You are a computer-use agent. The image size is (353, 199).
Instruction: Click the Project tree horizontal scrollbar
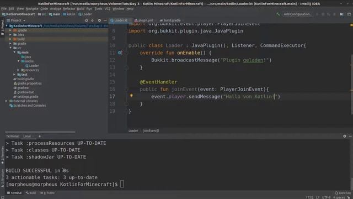point(40,132)
